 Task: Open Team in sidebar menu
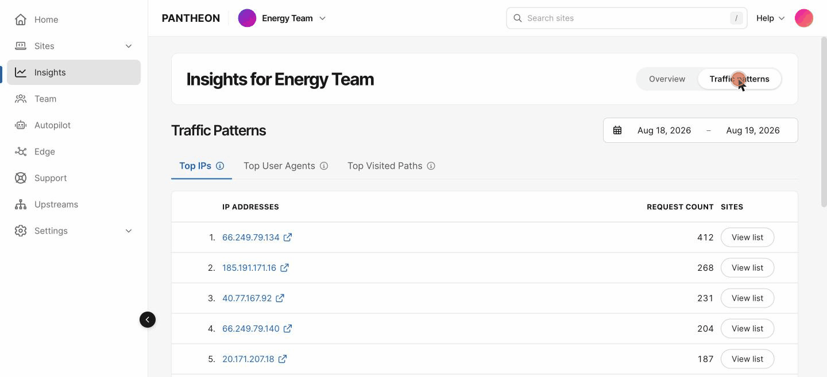(x=74, y=99)
